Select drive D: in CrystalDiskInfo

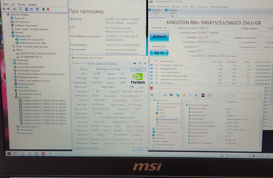click(x=171, y=13)
